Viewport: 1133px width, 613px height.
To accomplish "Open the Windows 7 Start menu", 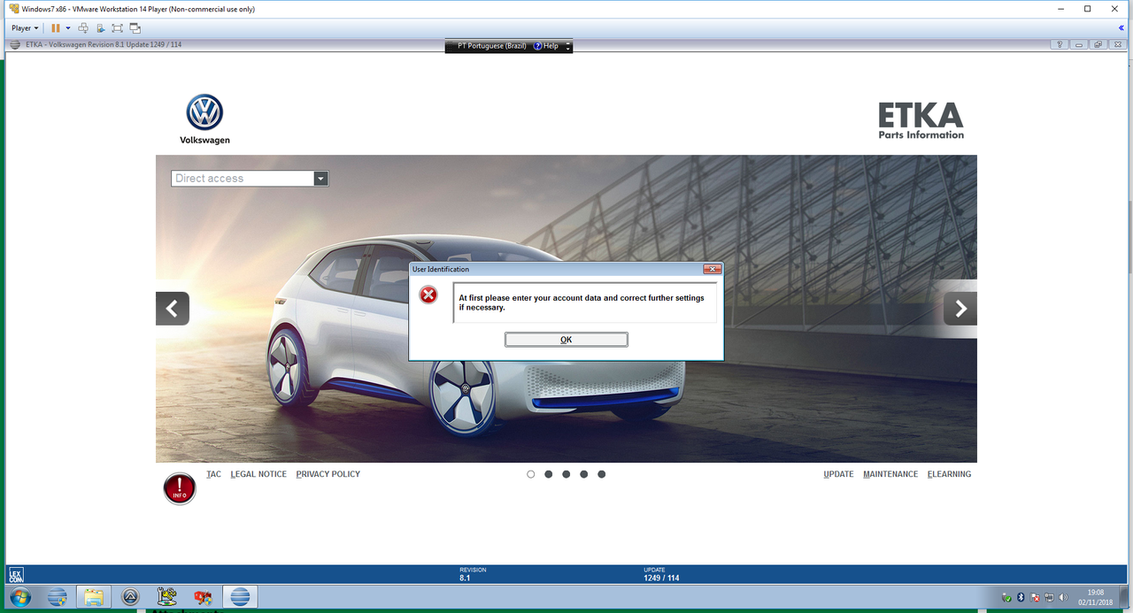I will [x=19, y=597].
